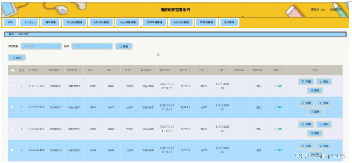This screenshot has height=163, width=352.
Task: Click 通过 status in row 3
Action: click(x=259, y=129)
